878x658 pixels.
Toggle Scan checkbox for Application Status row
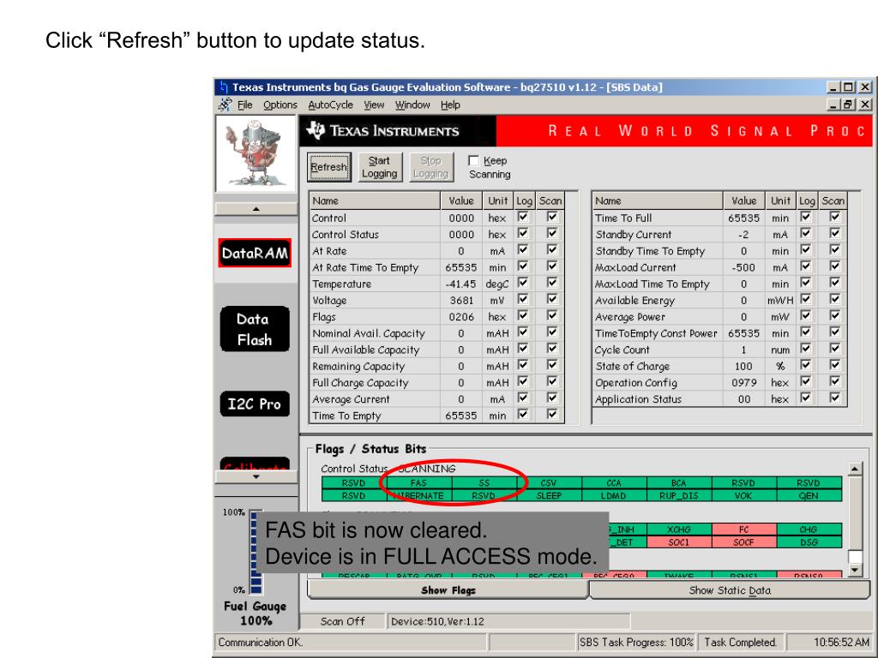click(835, 398)
